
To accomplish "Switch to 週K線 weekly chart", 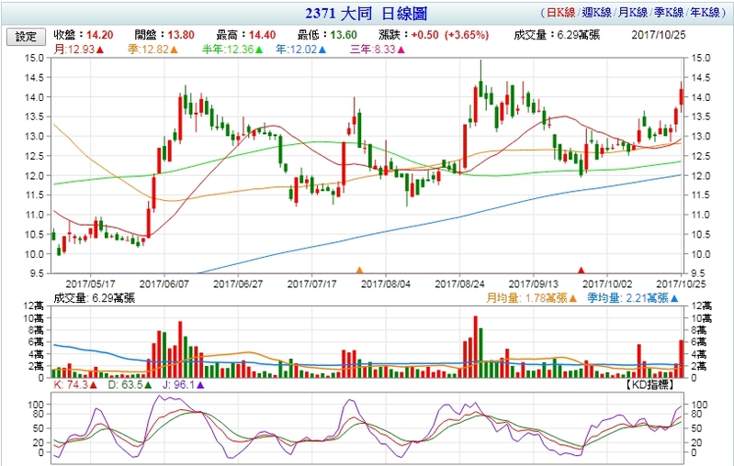I will coord(596,13).
